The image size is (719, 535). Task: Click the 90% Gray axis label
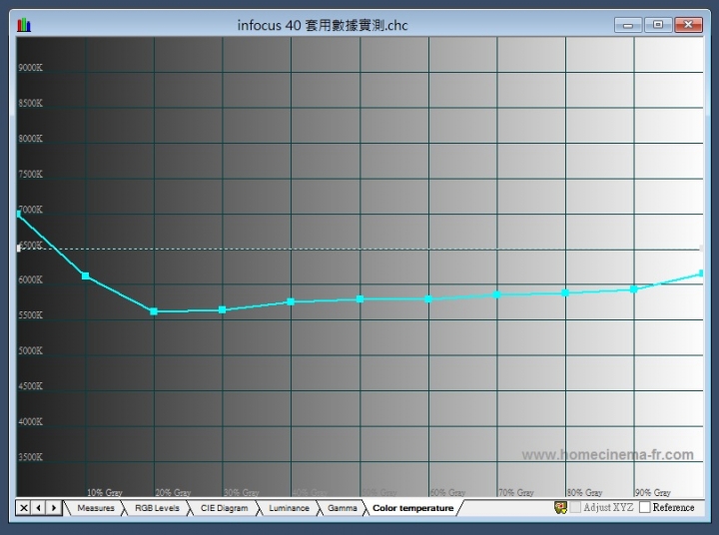click(653, 492)
